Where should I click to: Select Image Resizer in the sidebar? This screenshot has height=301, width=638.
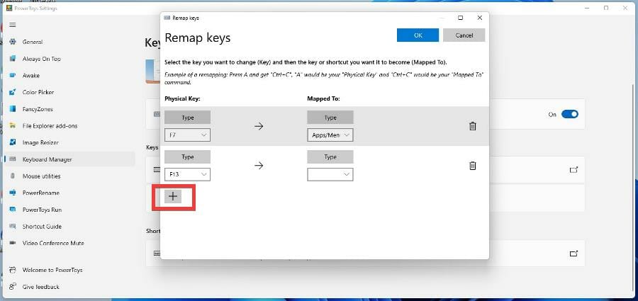(x=40, y=142)
